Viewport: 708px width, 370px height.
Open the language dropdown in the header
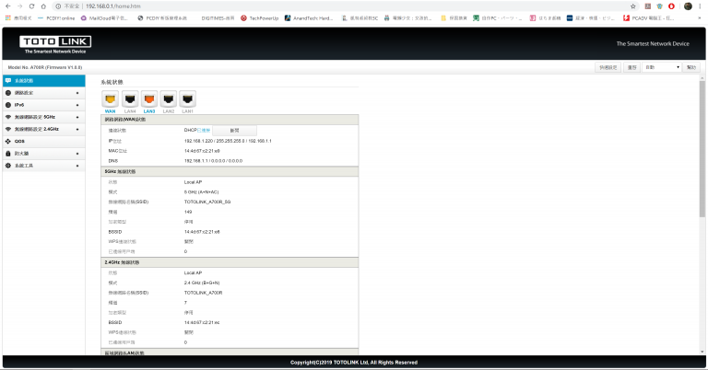tap(662, 67)
